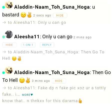Jump to quoted message 'Then Go To Hell'
This screenshot has width=112, height=105.
coord(53,55)
